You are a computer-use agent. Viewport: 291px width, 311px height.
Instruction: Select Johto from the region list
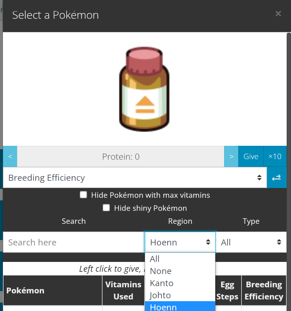point(160,295)
